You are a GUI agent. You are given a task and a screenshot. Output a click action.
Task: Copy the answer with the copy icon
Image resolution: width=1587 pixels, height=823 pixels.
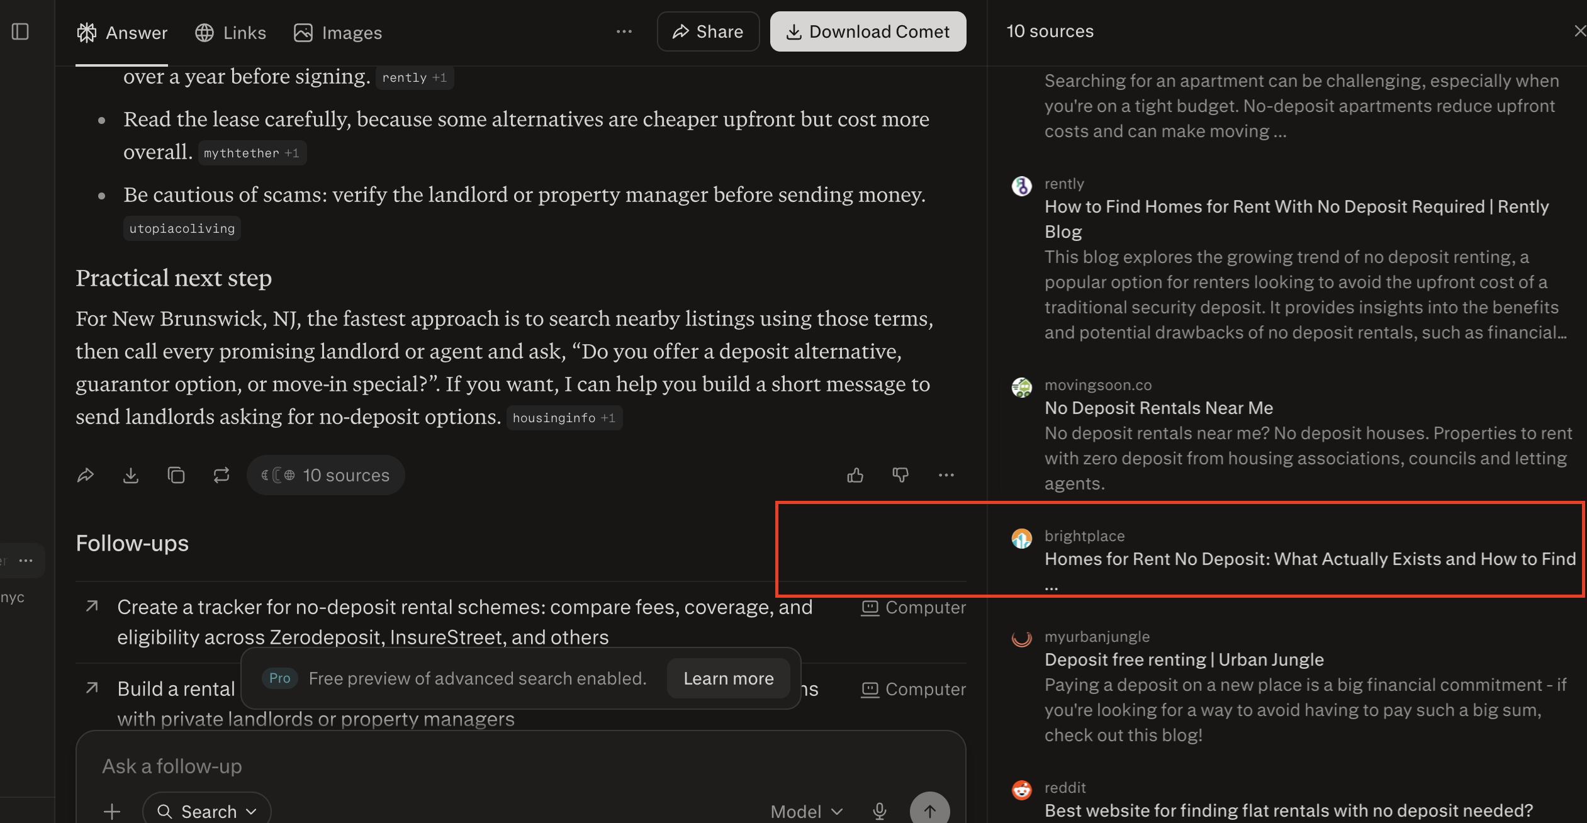(x=176, y=475)
